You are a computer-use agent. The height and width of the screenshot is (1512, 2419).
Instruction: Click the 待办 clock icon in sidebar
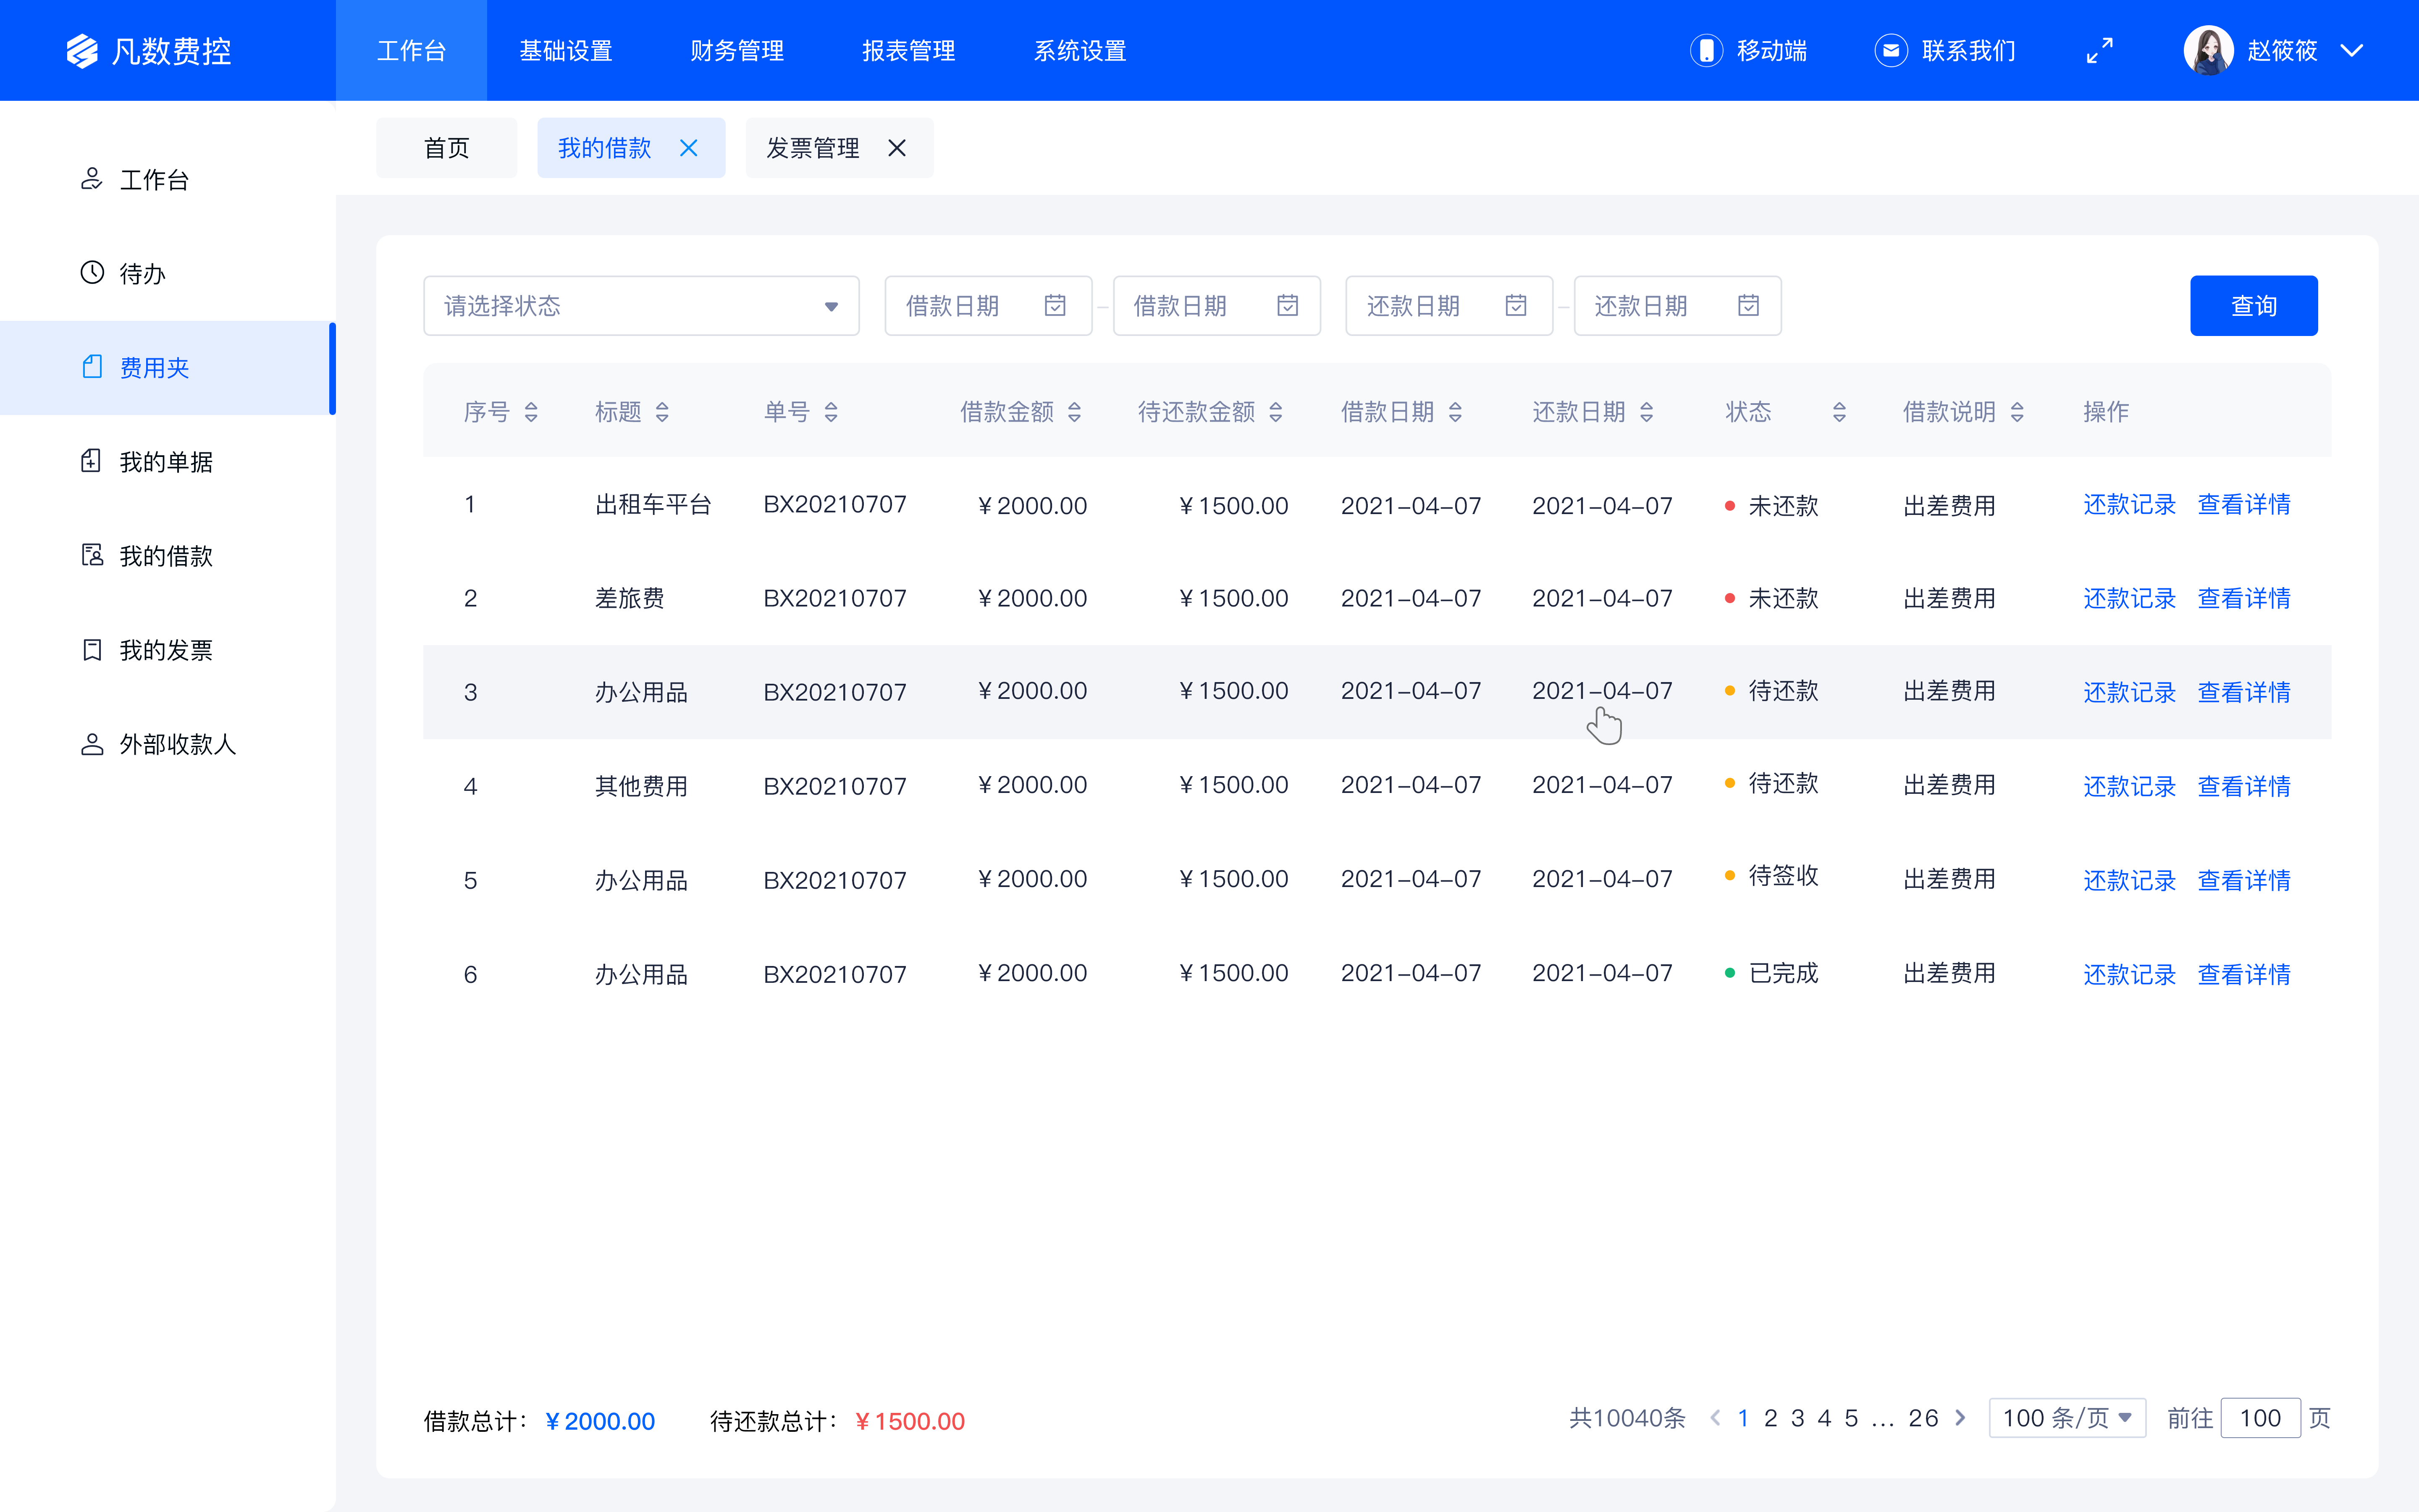pos(92,273)
